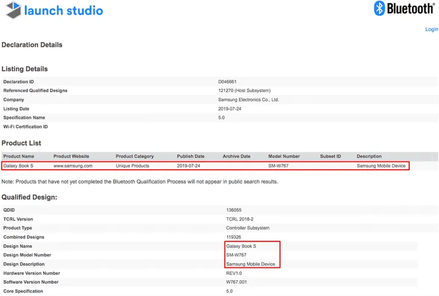
Task: Select the TCRL Version value TCRL 2018-2
Action: [240, 219]
